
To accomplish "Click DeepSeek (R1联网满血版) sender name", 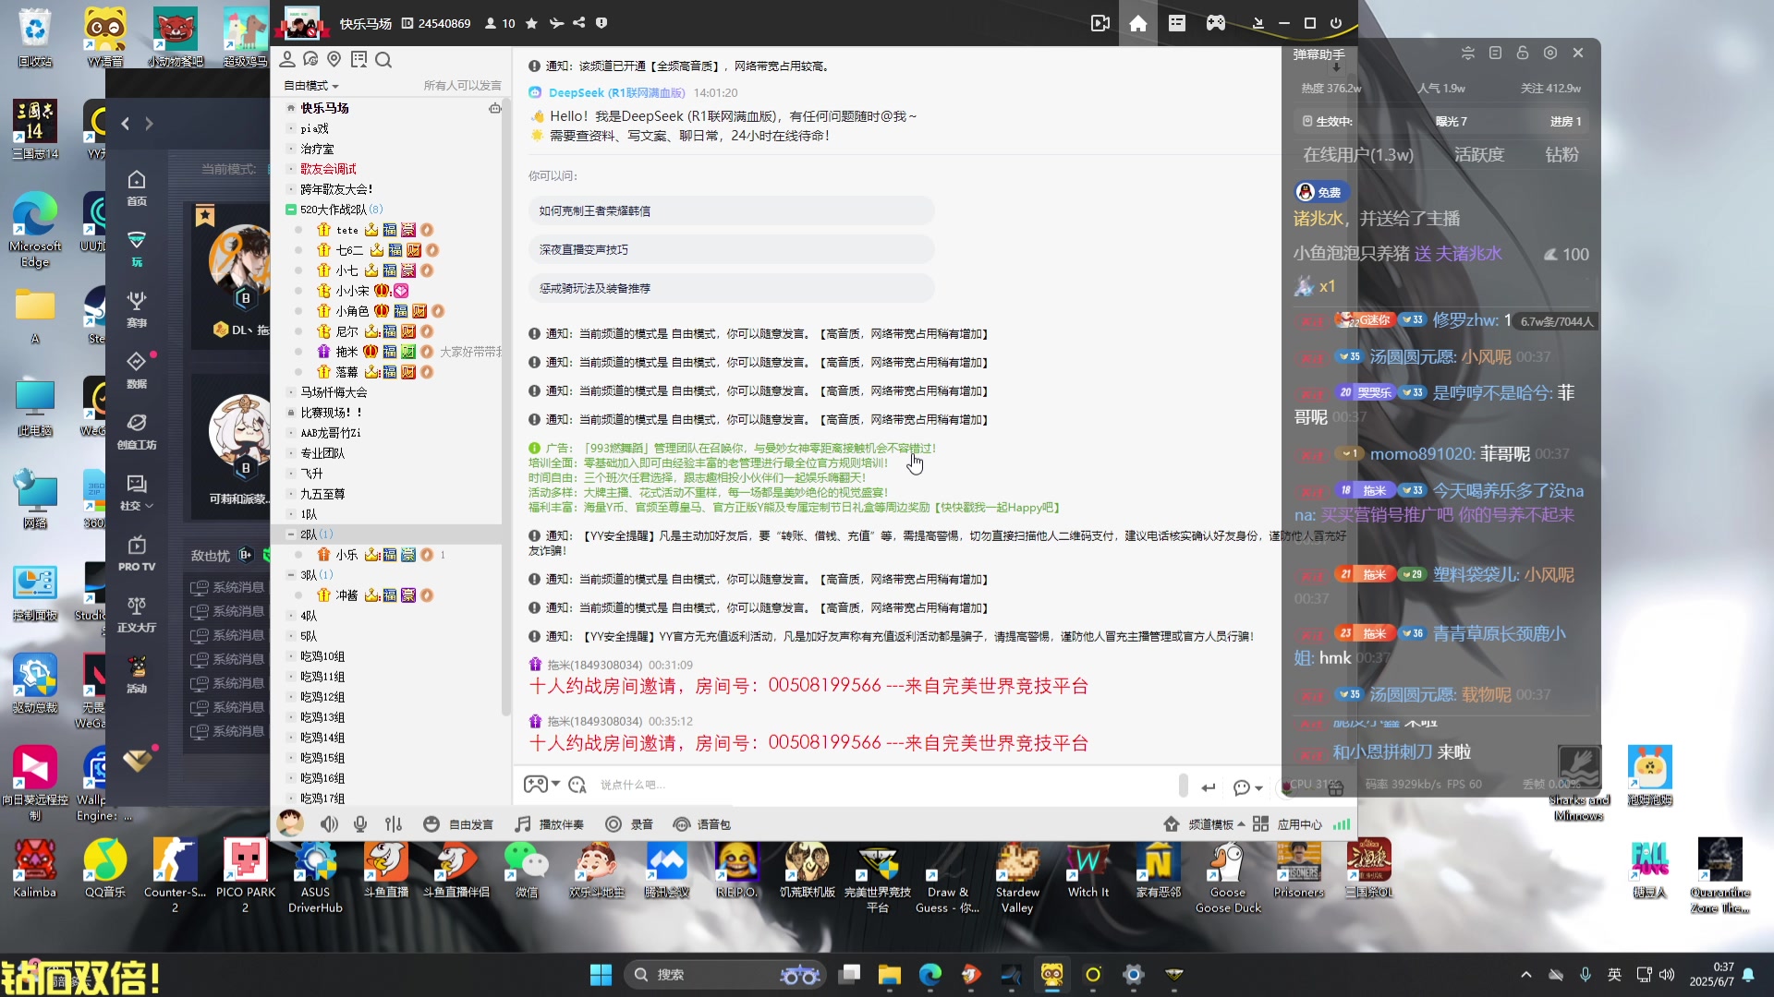I will click(x=617, y=92).
